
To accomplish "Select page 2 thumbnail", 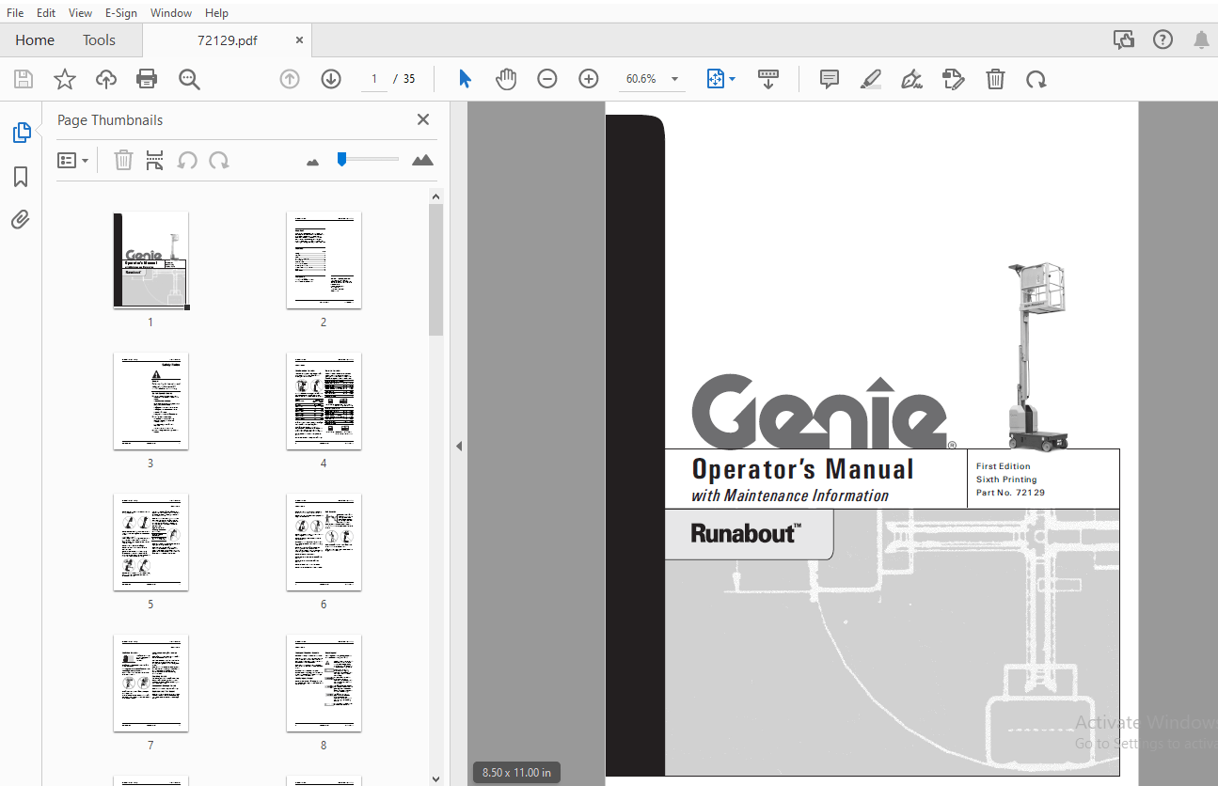I will point(324,259).
